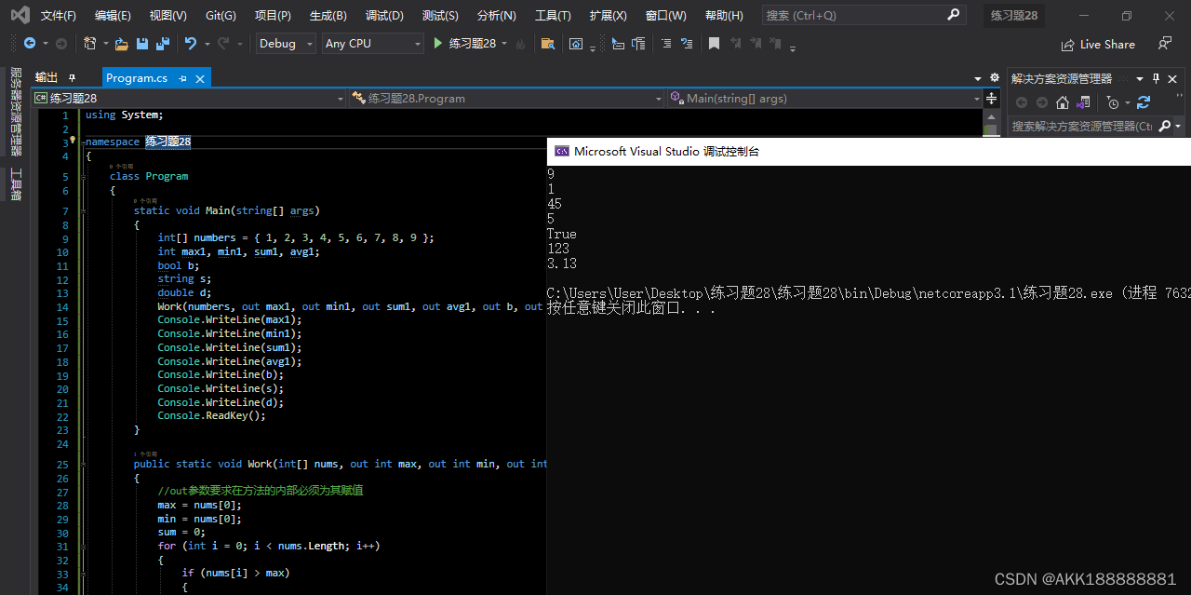Click the search magnifier icon in title bar

pyautogui.click(x=953, y=15)
